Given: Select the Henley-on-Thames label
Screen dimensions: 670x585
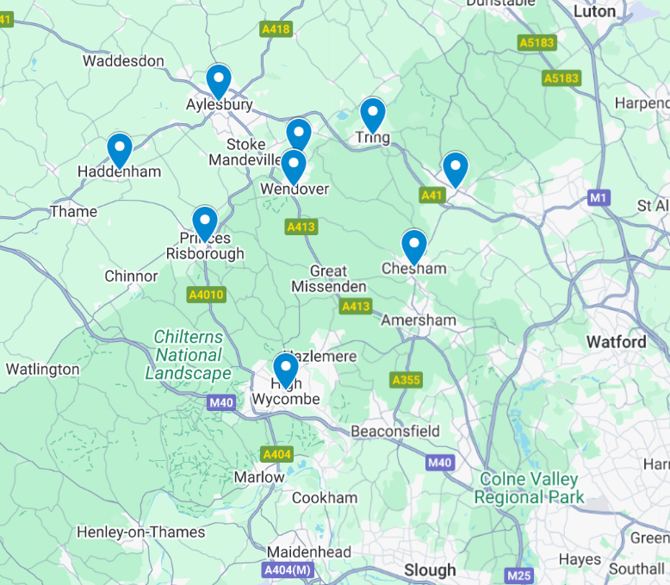Looking at the screenshot, I should [x=141, y=532].
